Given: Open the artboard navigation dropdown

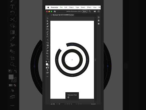Looking at the screenshot, I should click(x=76, y=104).
